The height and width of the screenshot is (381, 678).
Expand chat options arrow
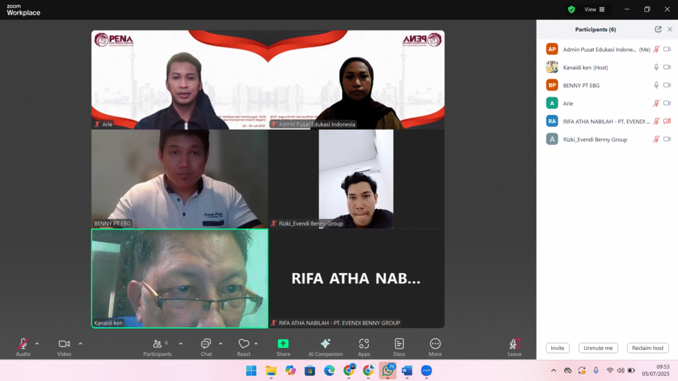[220, 344]
